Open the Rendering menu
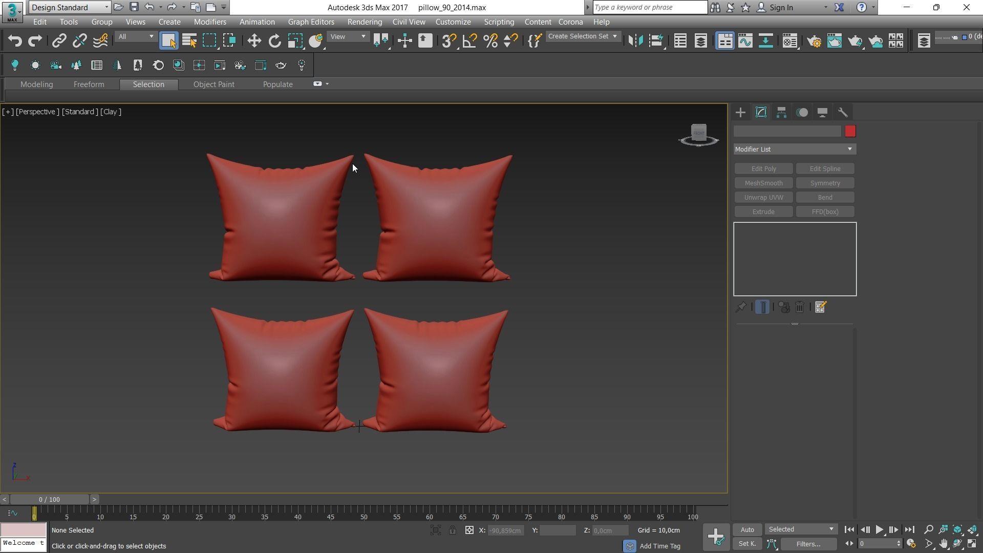983x553 pixels. [x=365, y=22]
